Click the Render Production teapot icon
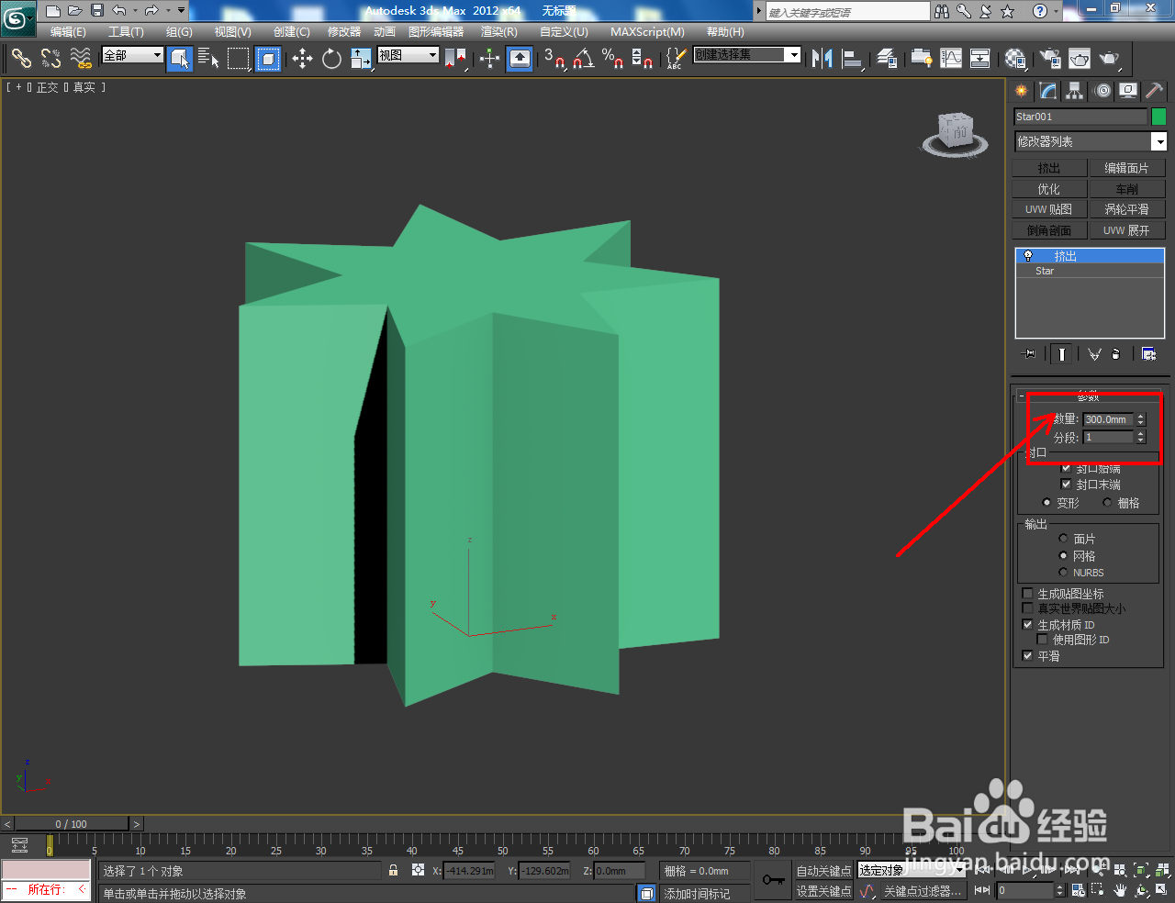Image resolution: width=1175 pixels, height=903 pixels. tap(1110, 58)
